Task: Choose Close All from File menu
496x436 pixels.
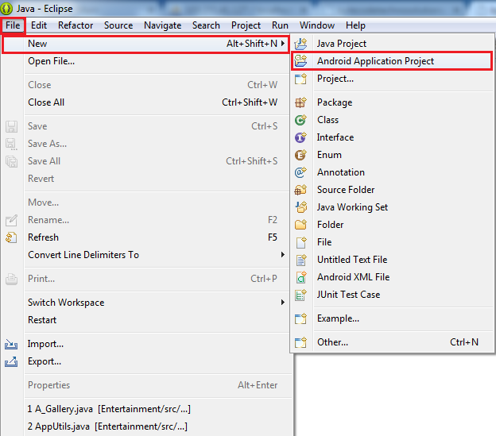Action: pyautogui.click(x=46, y=102)
